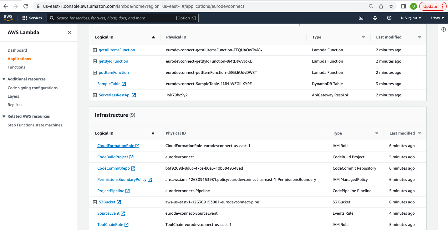The width and height of the screenshot is (448, 230).
Task: Click the site lock icon in address bar
Action: (38, 6)
